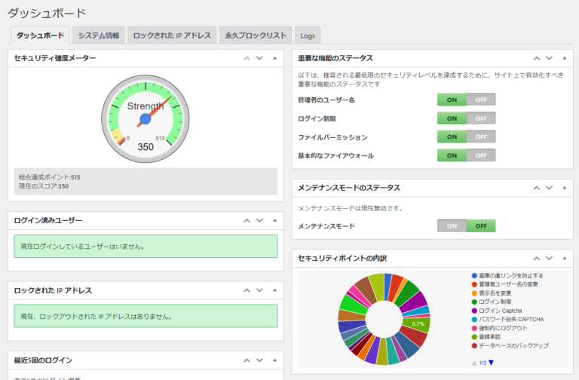
Task: Open the Logs tab
Action: tap(308, 36)
